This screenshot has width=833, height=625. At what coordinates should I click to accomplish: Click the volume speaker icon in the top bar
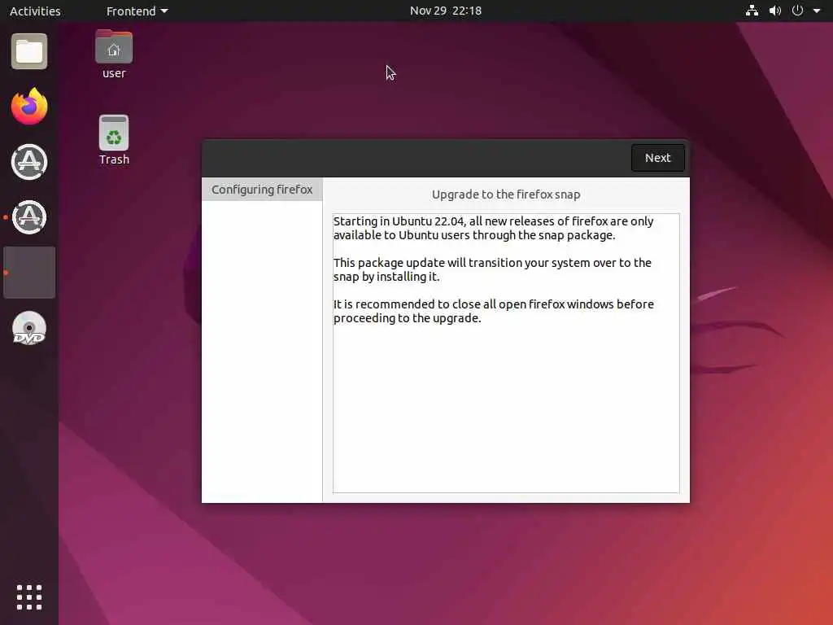[775, 11]
